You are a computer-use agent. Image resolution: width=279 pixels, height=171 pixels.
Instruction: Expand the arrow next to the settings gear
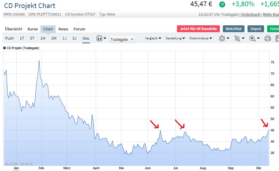pos(228,38)
